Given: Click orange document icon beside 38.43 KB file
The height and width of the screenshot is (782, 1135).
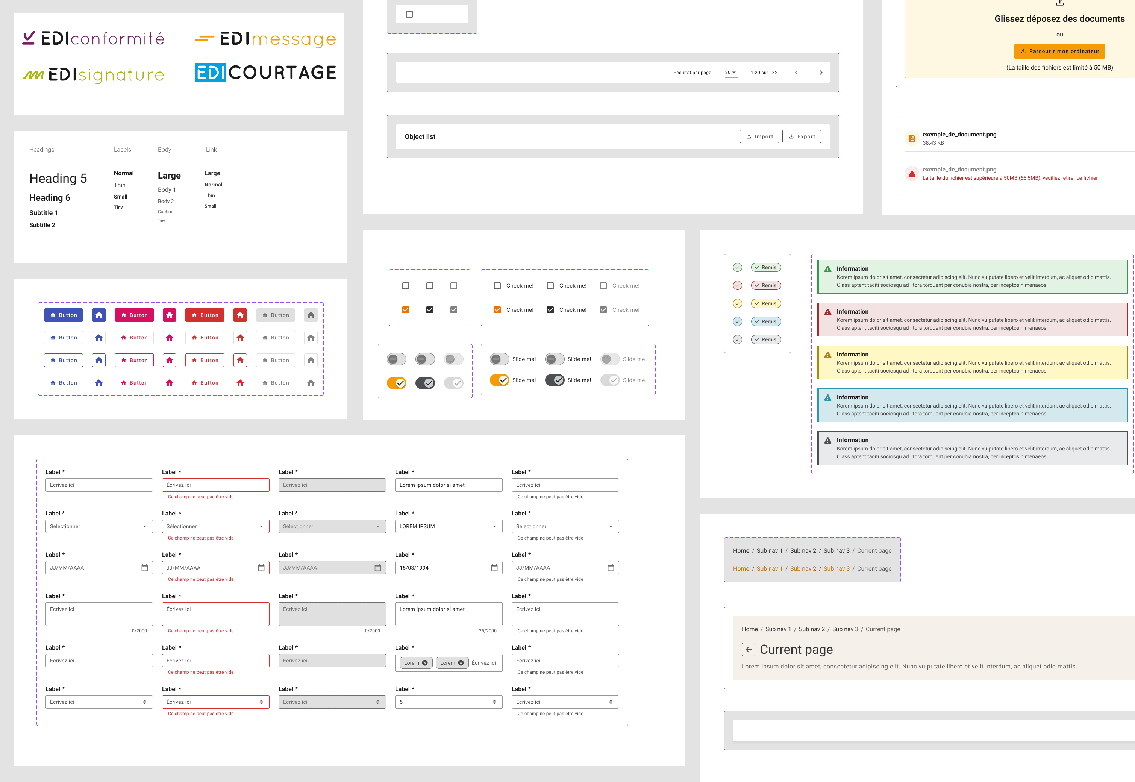Looking at the screenshot, I should 912,139.
